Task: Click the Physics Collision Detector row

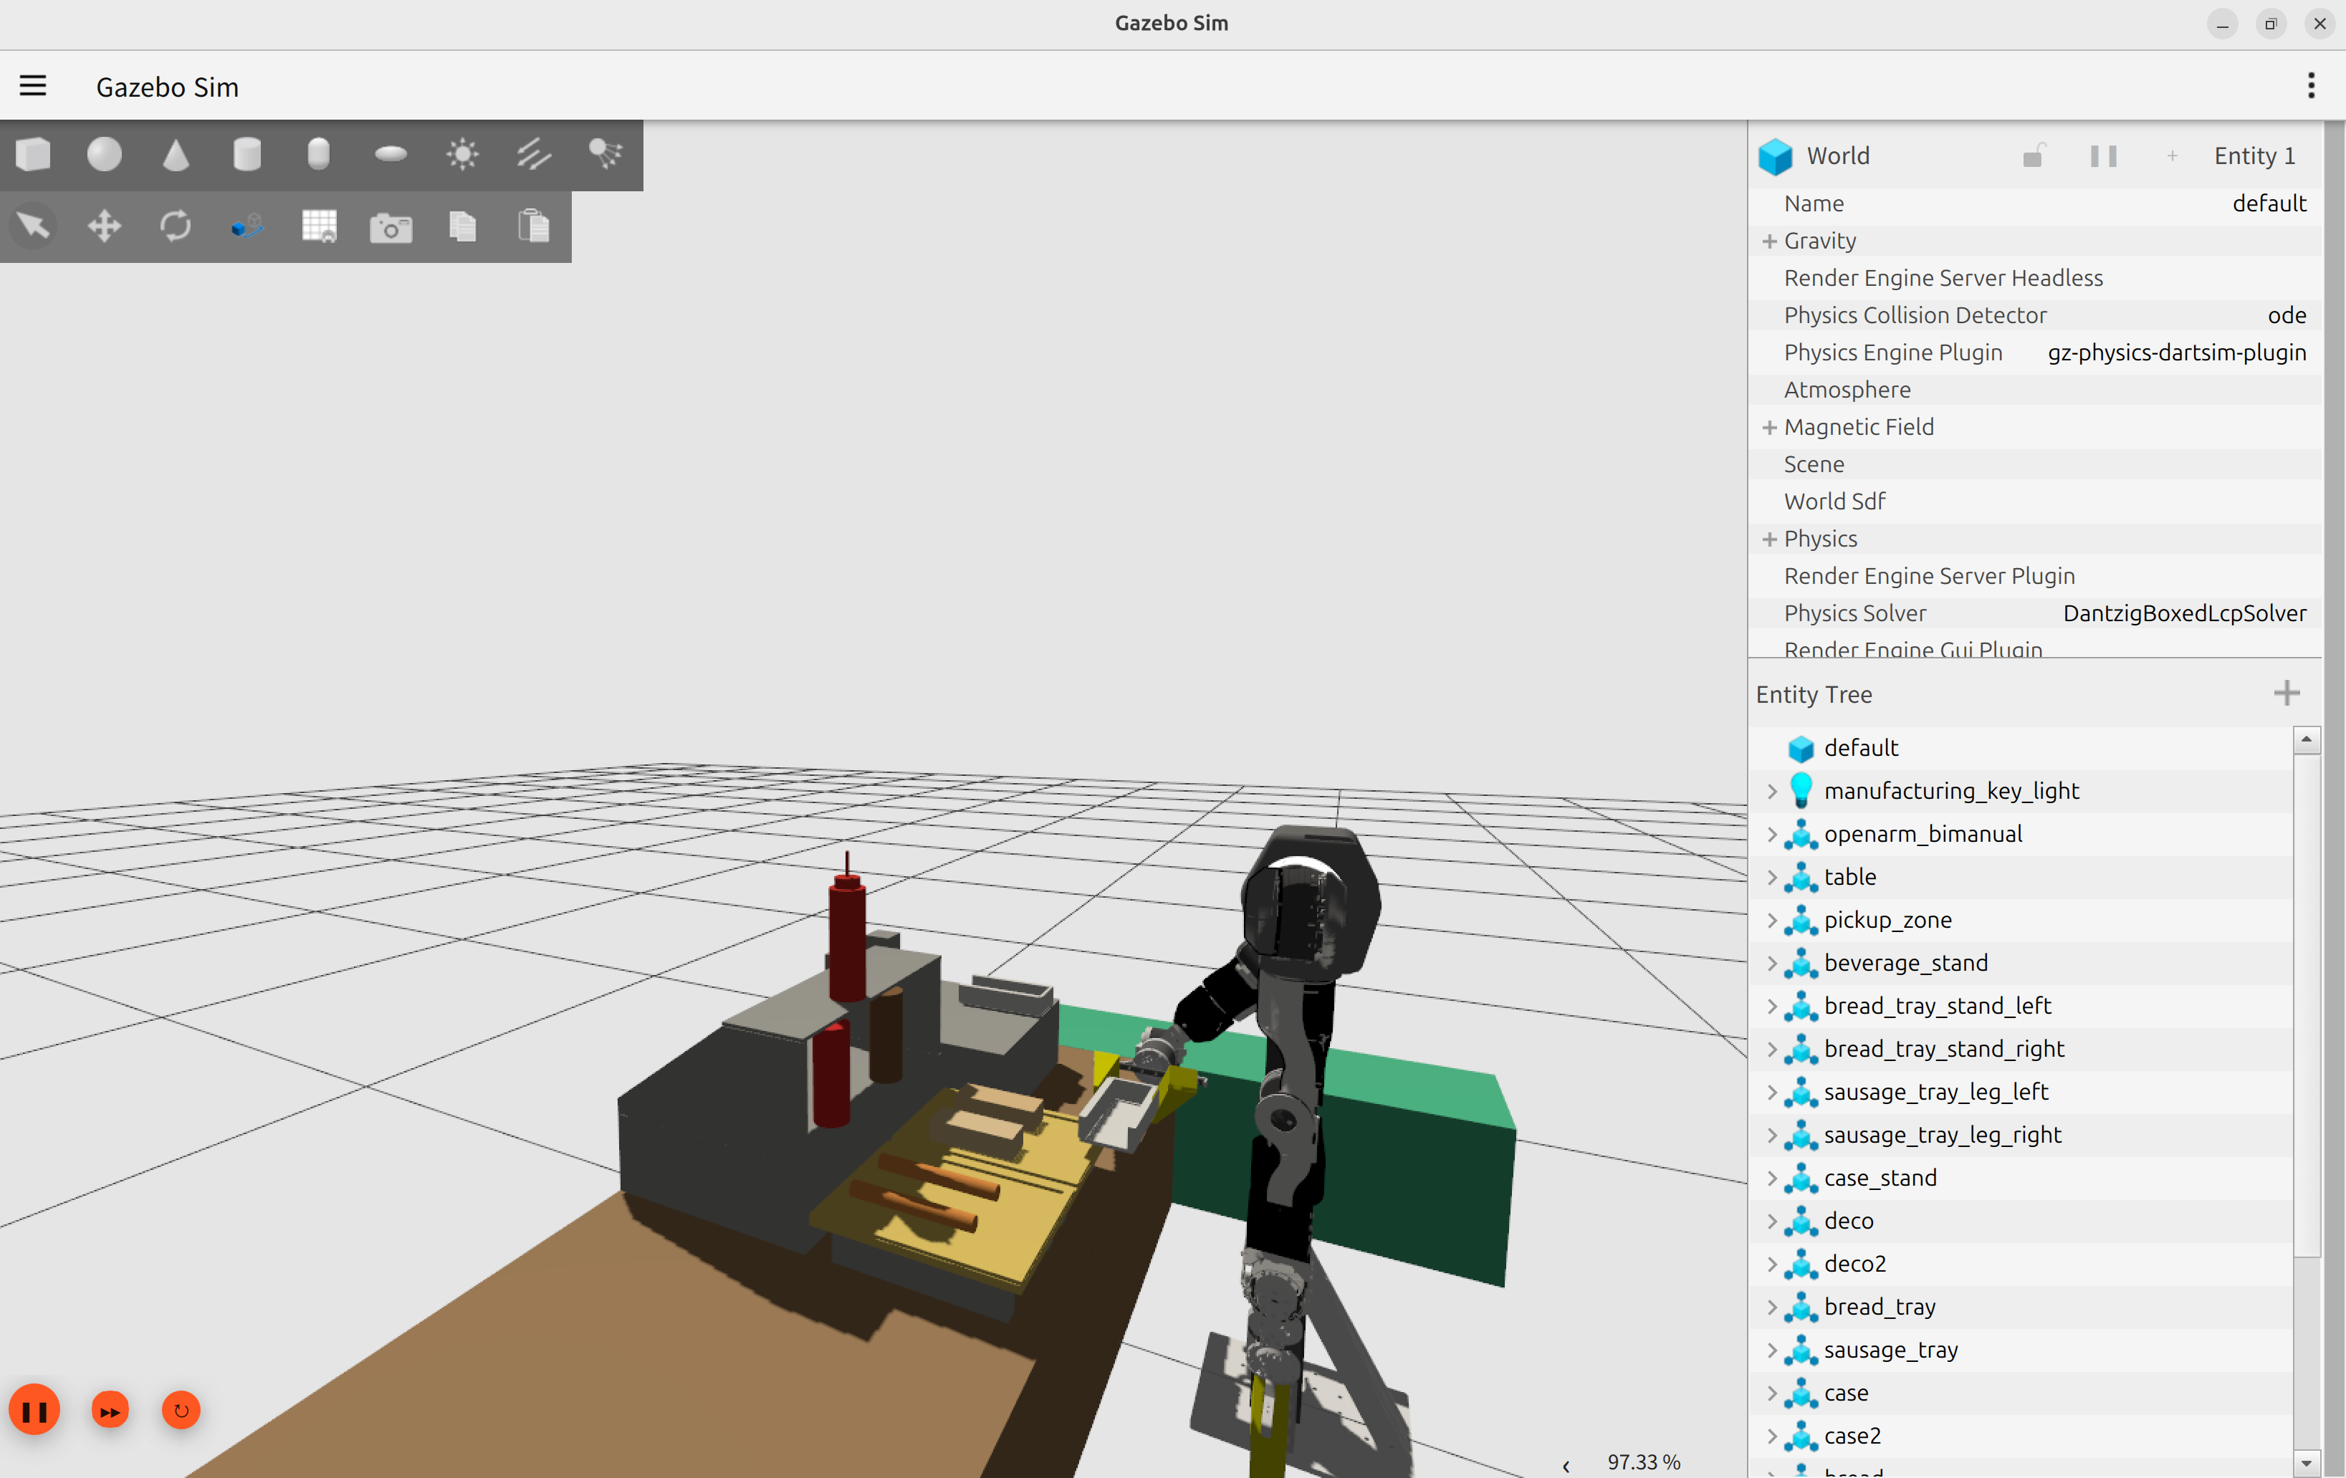Action: coord(2035,315)
